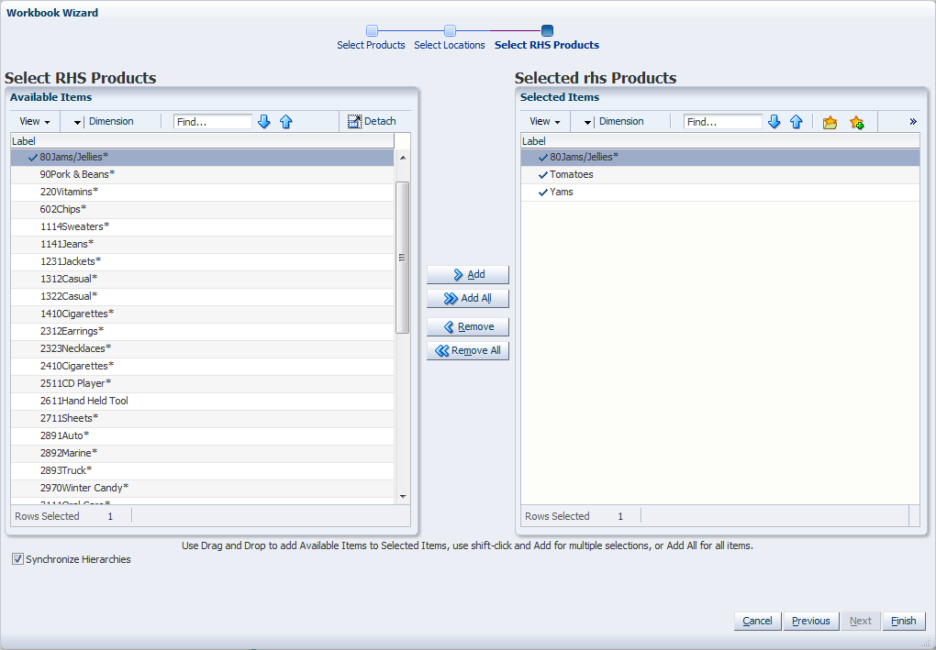Click the Cancel button

757,621
